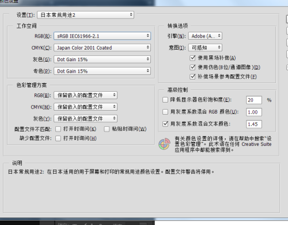Click the 色彩管理方案 section heading

pos(32,85)
